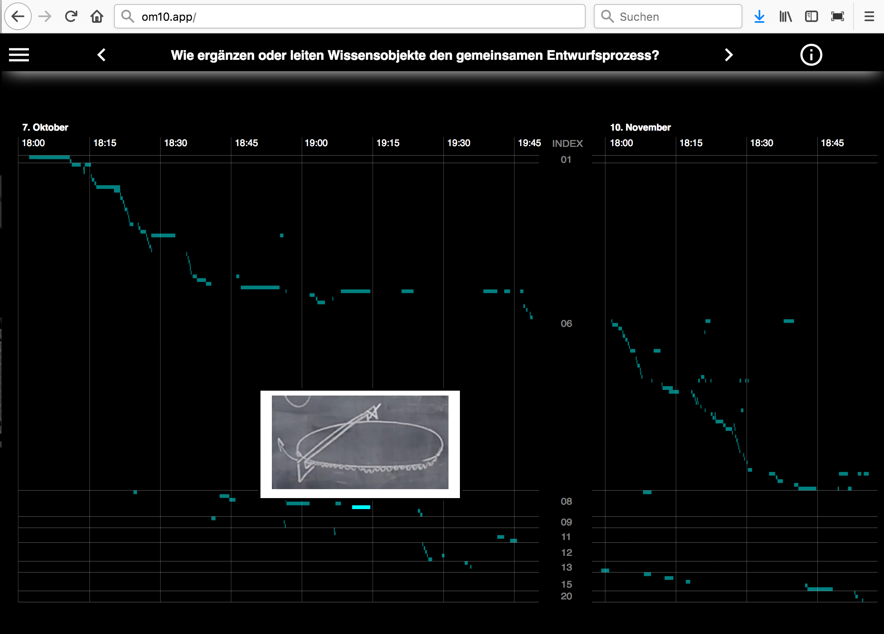The image size is (884, 634).
Task: Go back with the browser back arrow
Action: point(18,16)
